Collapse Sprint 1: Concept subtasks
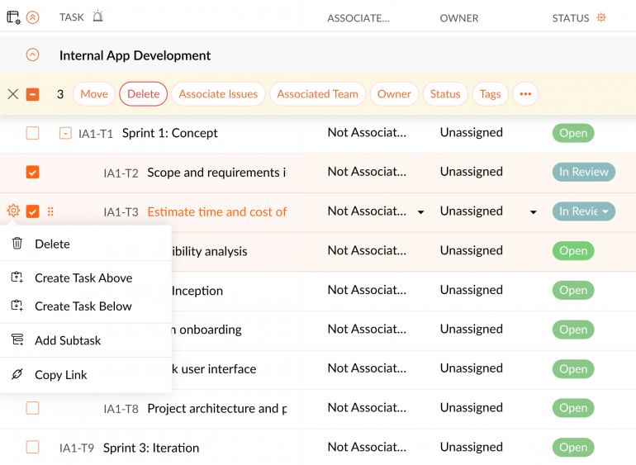 pyautogui.click(x=65, y=133)
